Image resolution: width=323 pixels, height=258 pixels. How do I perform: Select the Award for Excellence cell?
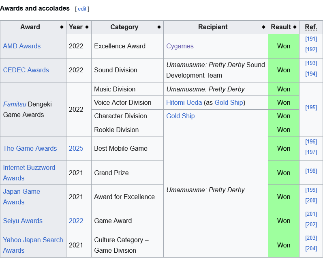point(127,197)
